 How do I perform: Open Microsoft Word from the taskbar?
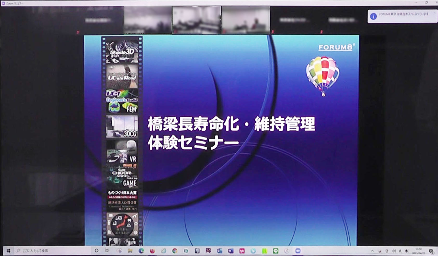click(231, 251)
